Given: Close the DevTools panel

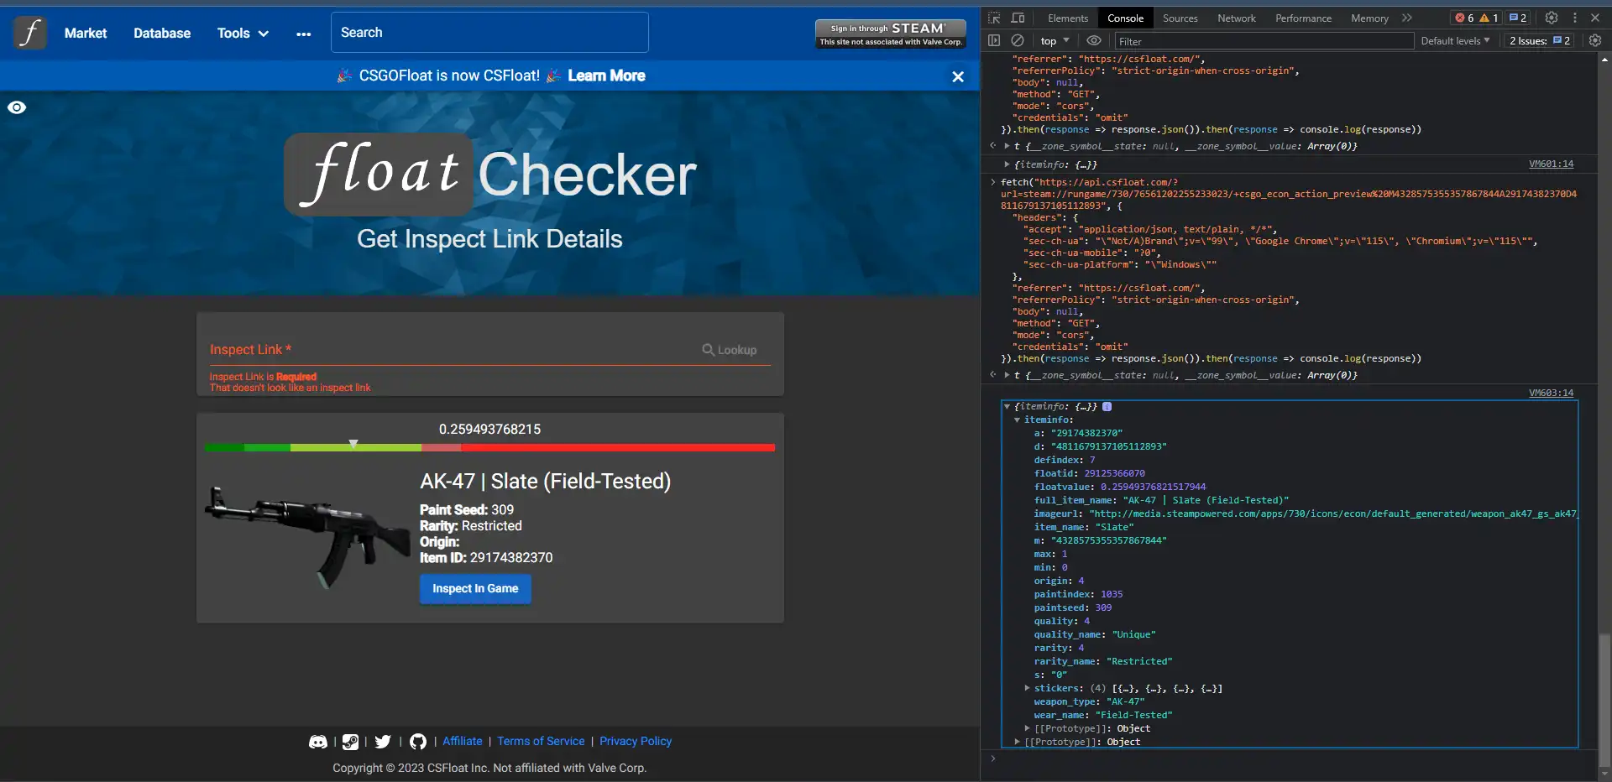Looking at the screenshot, I should (x=1594, y=18).
